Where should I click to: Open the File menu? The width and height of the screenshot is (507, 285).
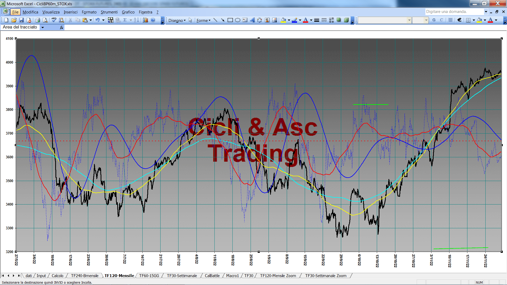point(15,12)
